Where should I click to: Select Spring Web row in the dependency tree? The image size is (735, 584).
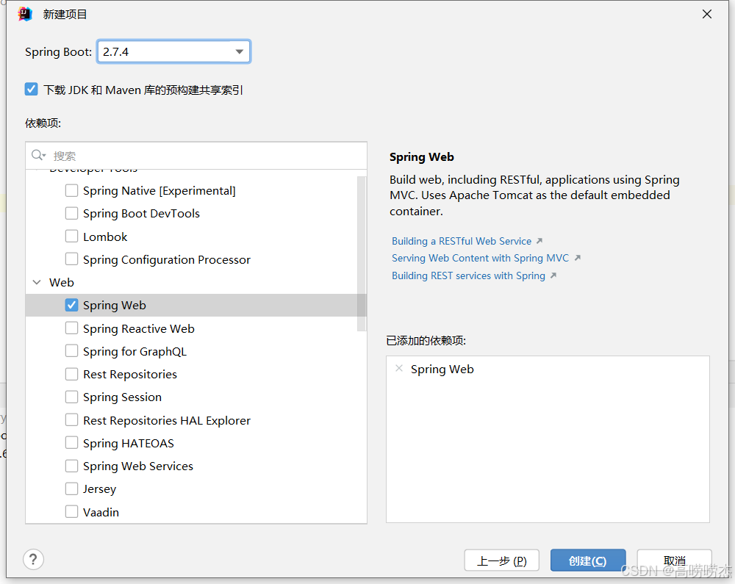(x=196, y=306)
